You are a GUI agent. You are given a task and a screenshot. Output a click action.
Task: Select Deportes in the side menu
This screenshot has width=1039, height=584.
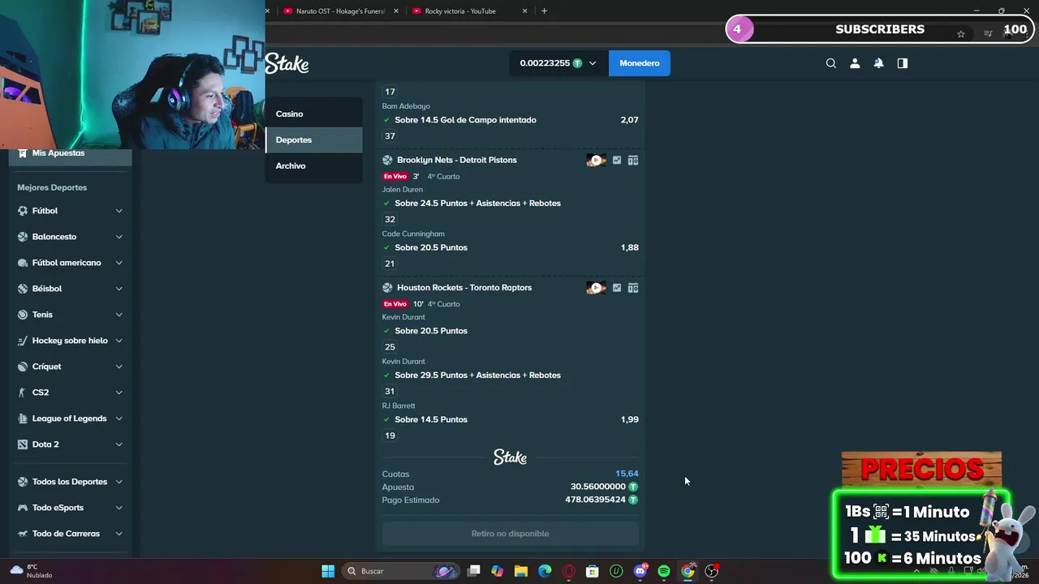pyautogui.click(x=313, y=140)
